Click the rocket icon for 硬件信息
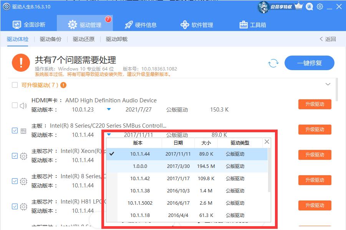Image resolution: width=346 pixels, height=230 pixels. [128, 24]
